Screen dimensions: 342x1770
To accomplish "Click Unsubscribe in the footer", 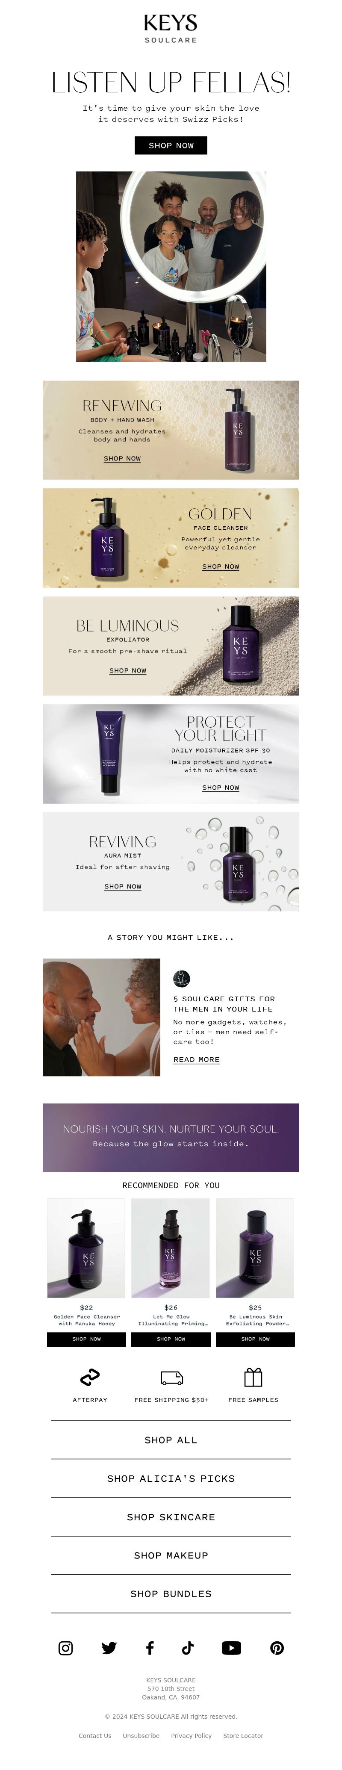I will click(x=141, y=1736).
